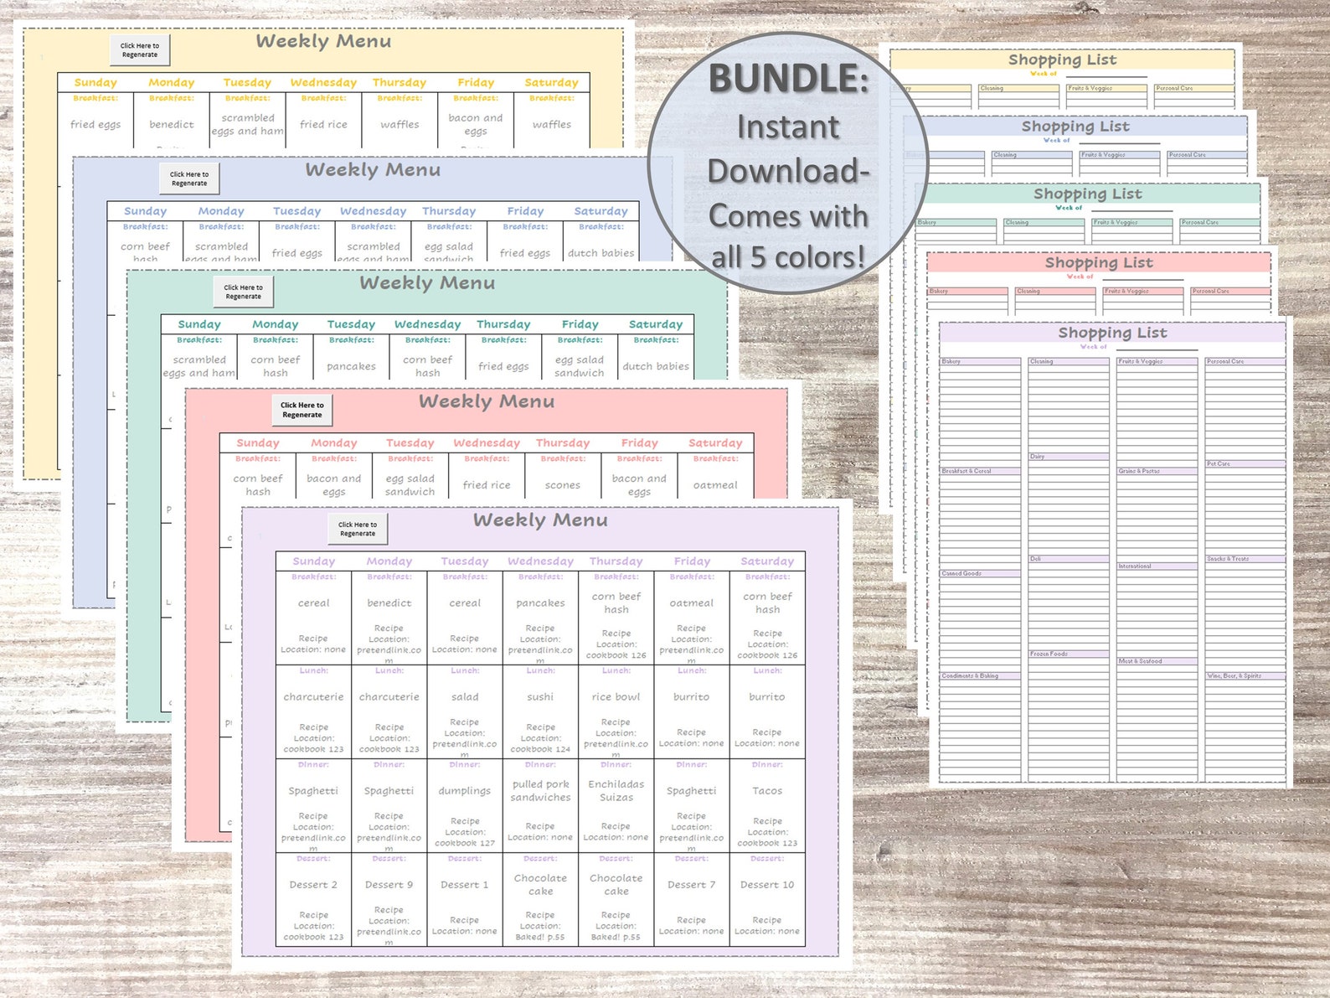The width and height of the screenshot is (1330, 998).
Task: Select the green Weekly Menu title
Action: (x=427, y=282)
